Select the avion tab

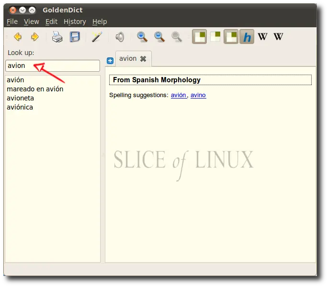(x=128, y=58)
